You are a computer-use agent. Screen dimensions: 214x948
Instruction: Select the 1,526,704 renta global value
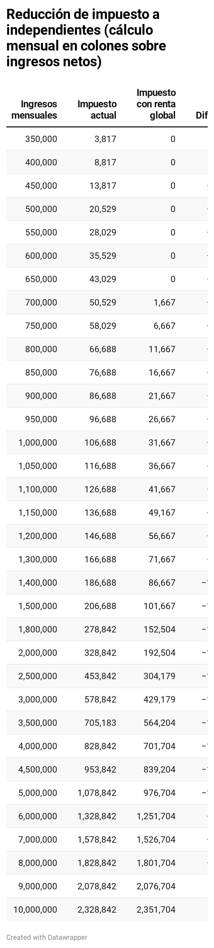pos(156,840)
